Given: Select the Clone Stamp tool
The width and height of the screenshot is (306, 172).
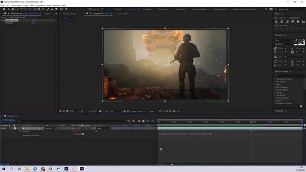Looking at the screenshot, I should pyautogui.click(x=52, y=9).
